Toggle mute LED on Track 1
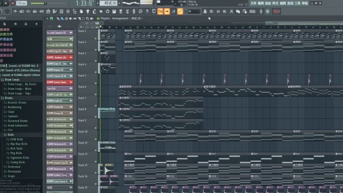This screenshot has width=343, height=193. tap(96, 38)
